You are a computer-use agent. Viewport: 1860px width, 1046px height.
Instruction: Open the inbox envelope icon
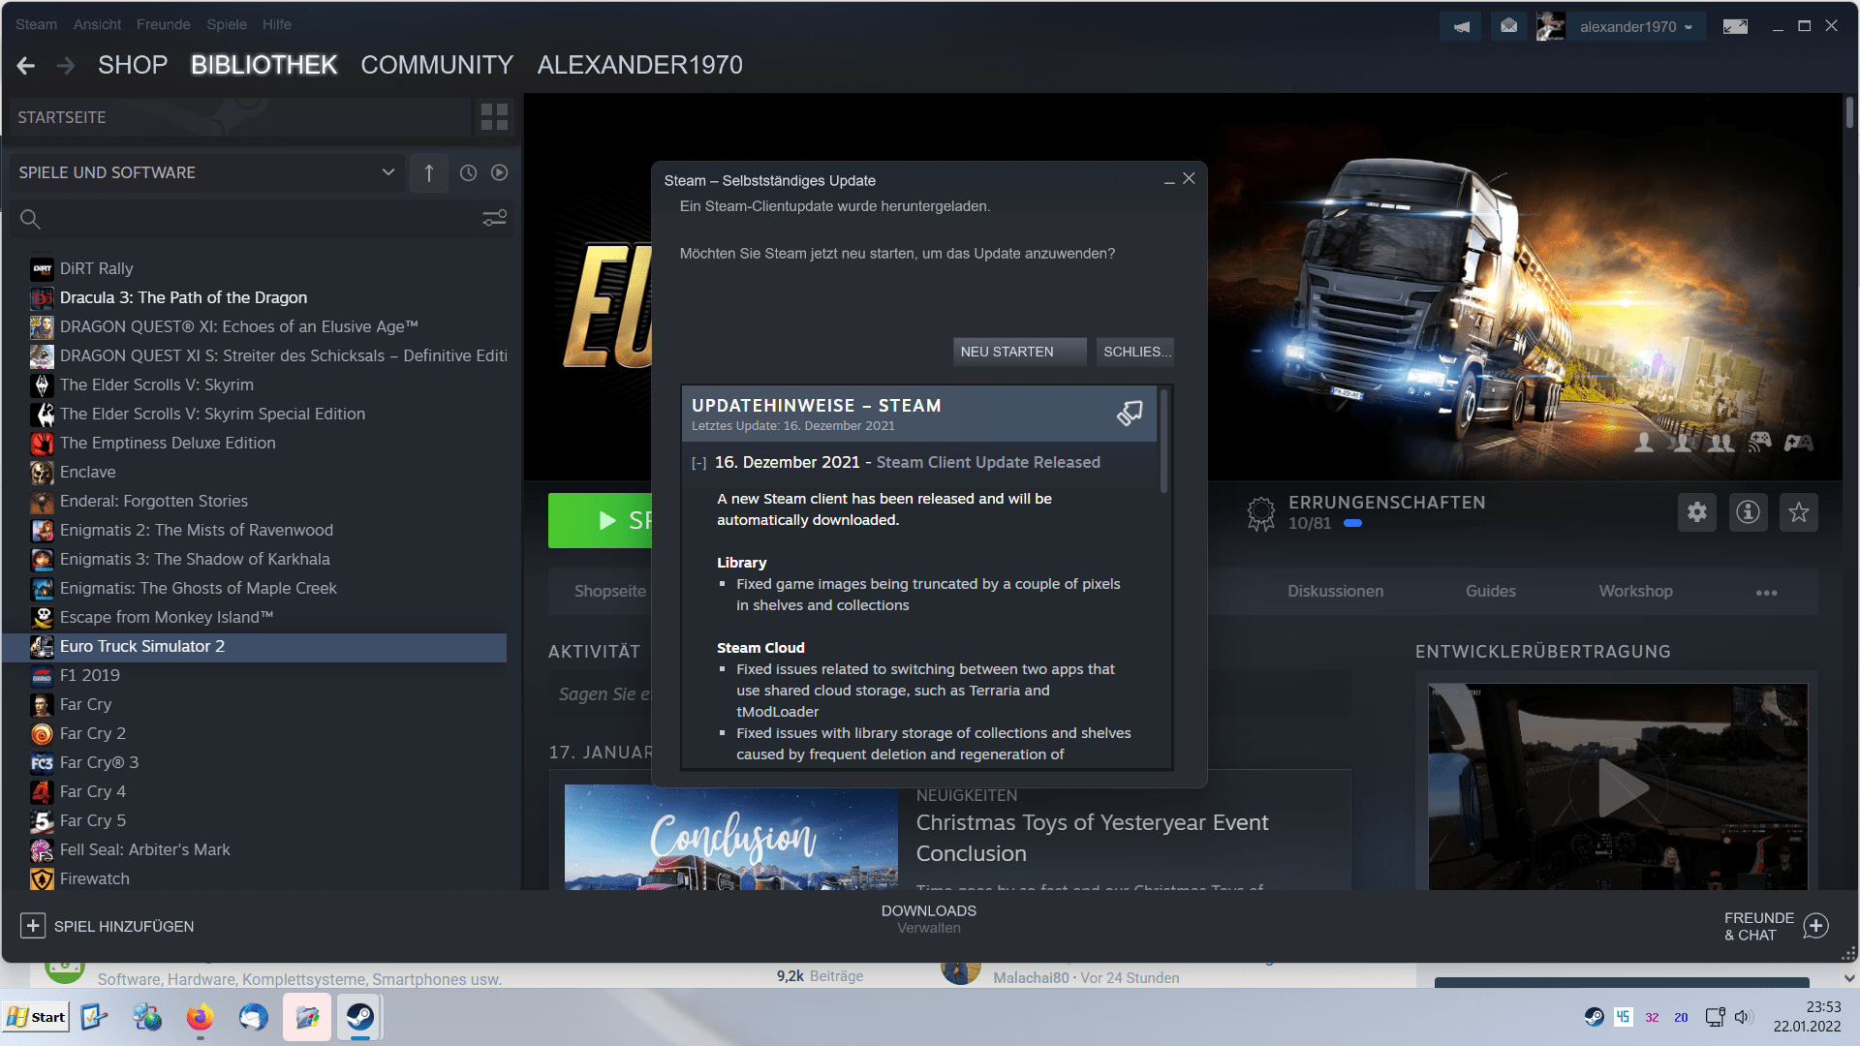tap(1508, 27)
